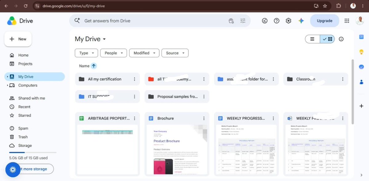
Task: Open more actions for the Classroom folder
Action: click(x=343, y=79)
